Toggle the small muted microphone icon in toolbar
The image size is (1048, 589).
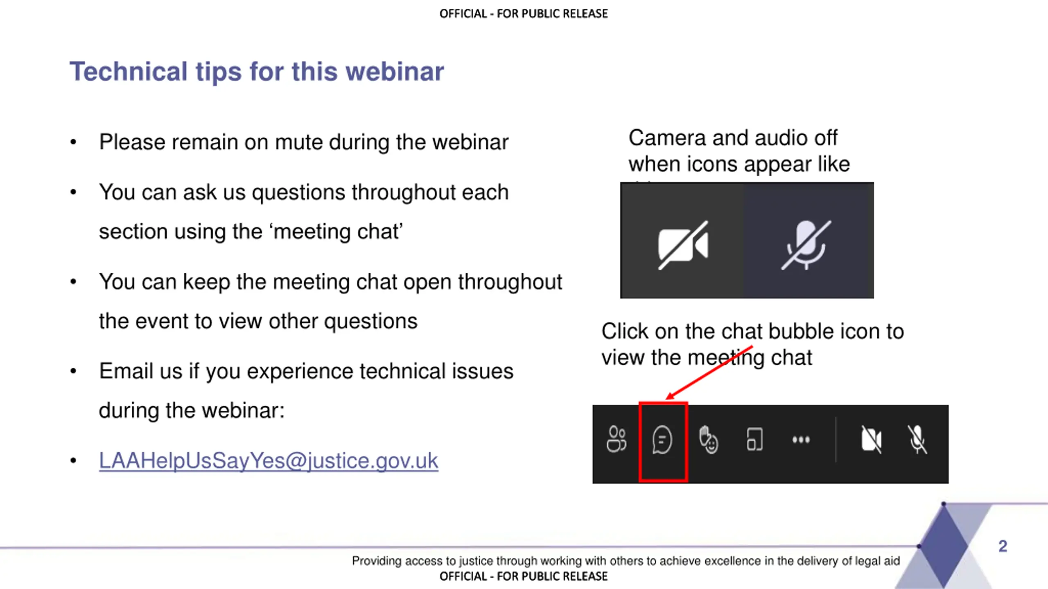(917, 440)
